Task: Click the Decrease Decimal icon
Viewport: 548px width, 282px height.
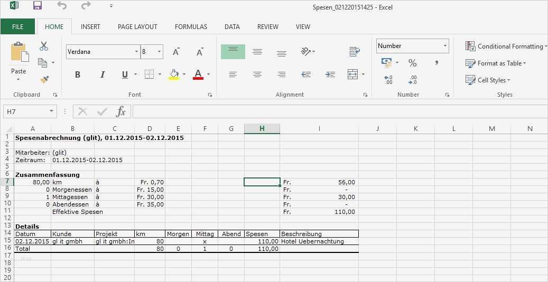Action: pos(412,80)
